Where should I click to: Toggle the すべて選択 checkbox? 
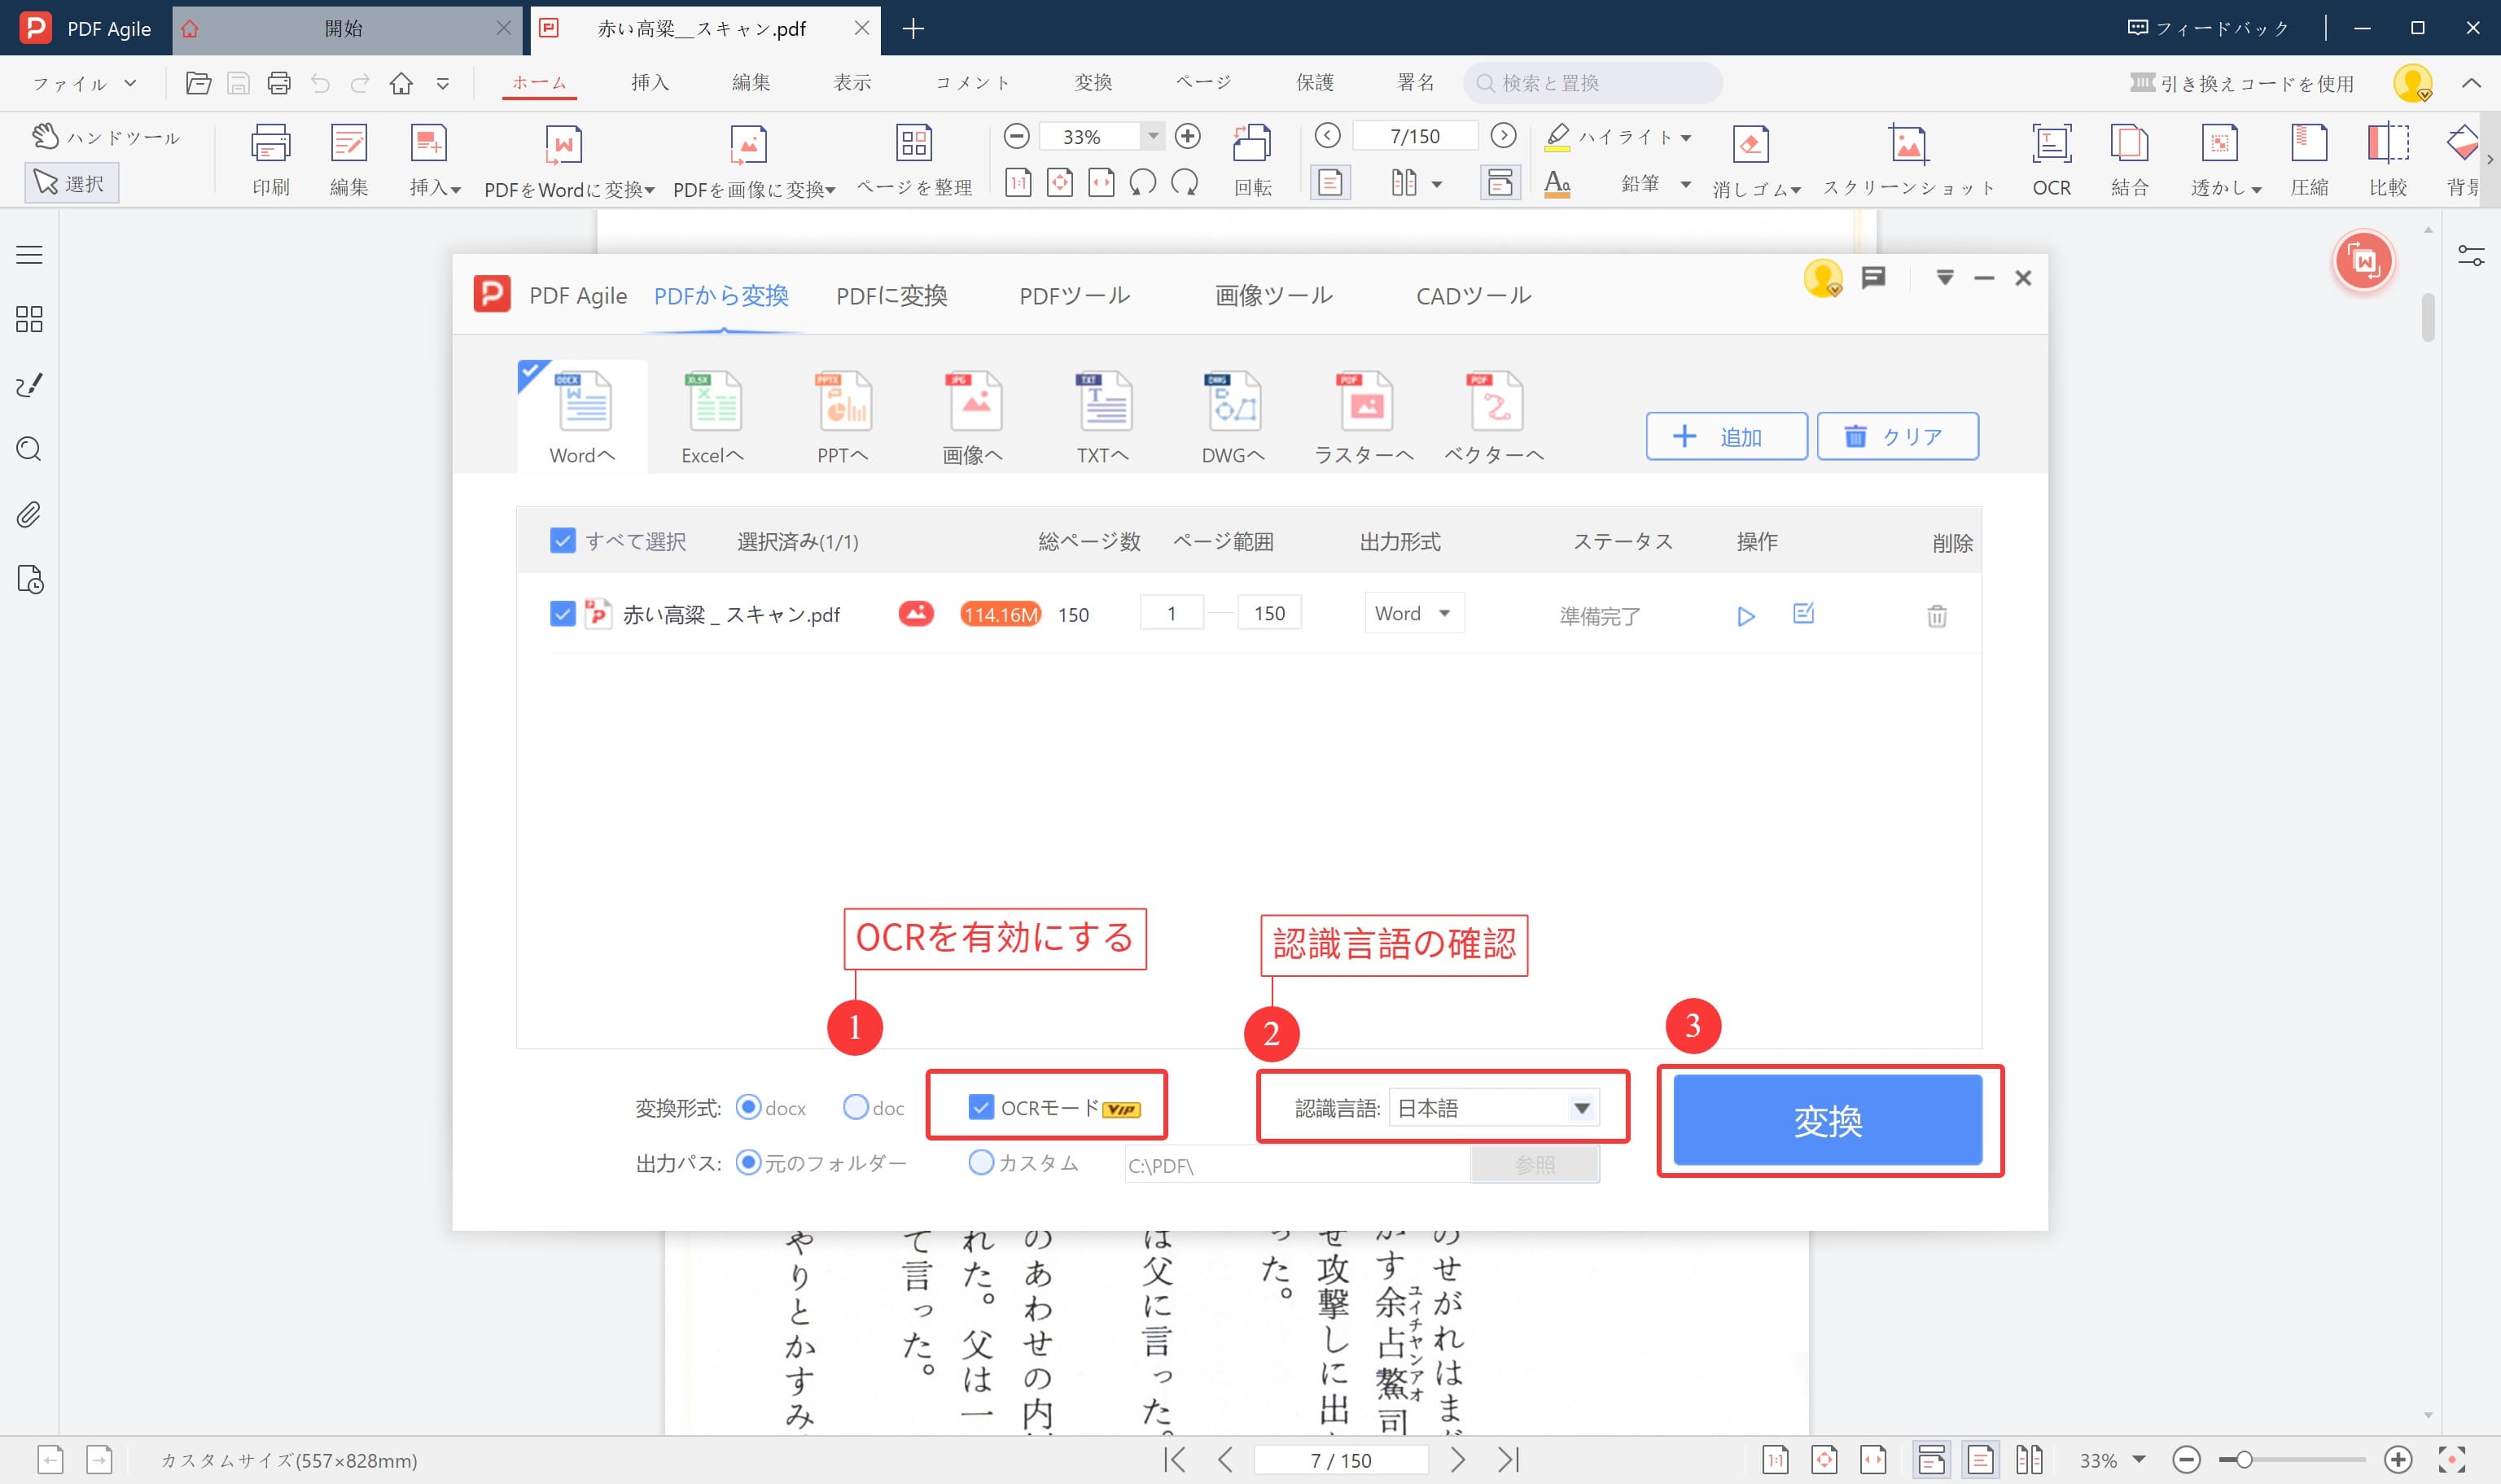click(563, 541)
